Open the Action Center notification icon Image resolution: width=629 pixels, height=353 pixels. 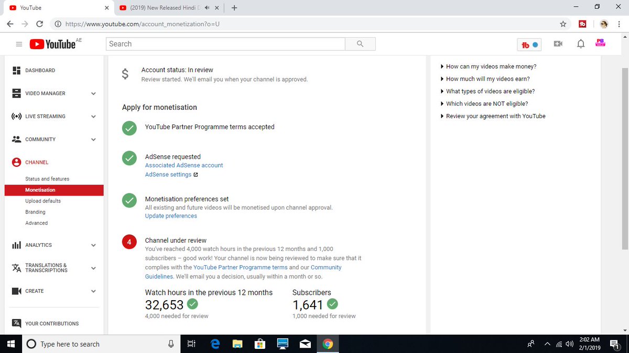click(x=615, y=344)
